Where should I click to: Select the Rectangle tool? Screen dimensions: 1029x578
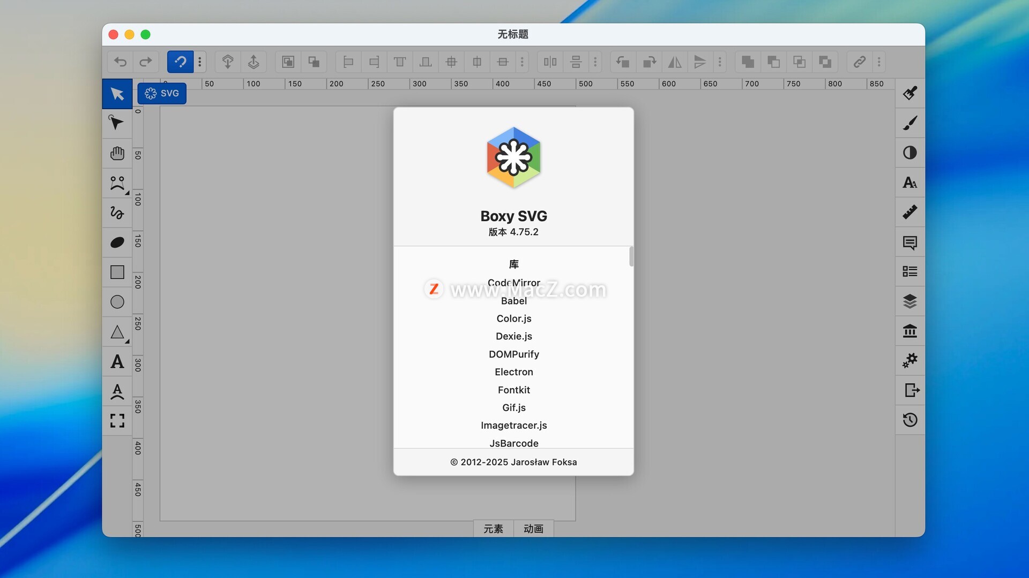pos(117,272)
